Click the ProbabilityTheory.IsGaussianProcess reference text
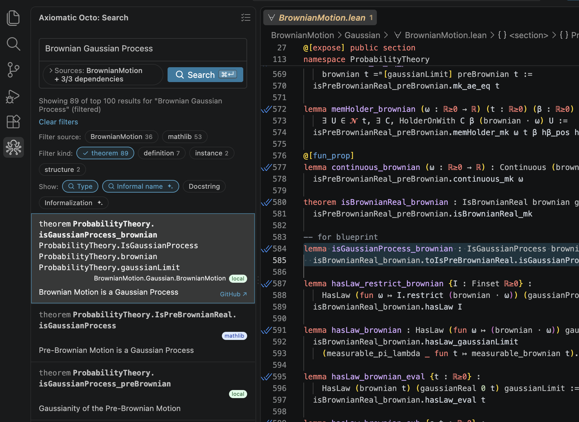579x422 pixels. point(118,246)
